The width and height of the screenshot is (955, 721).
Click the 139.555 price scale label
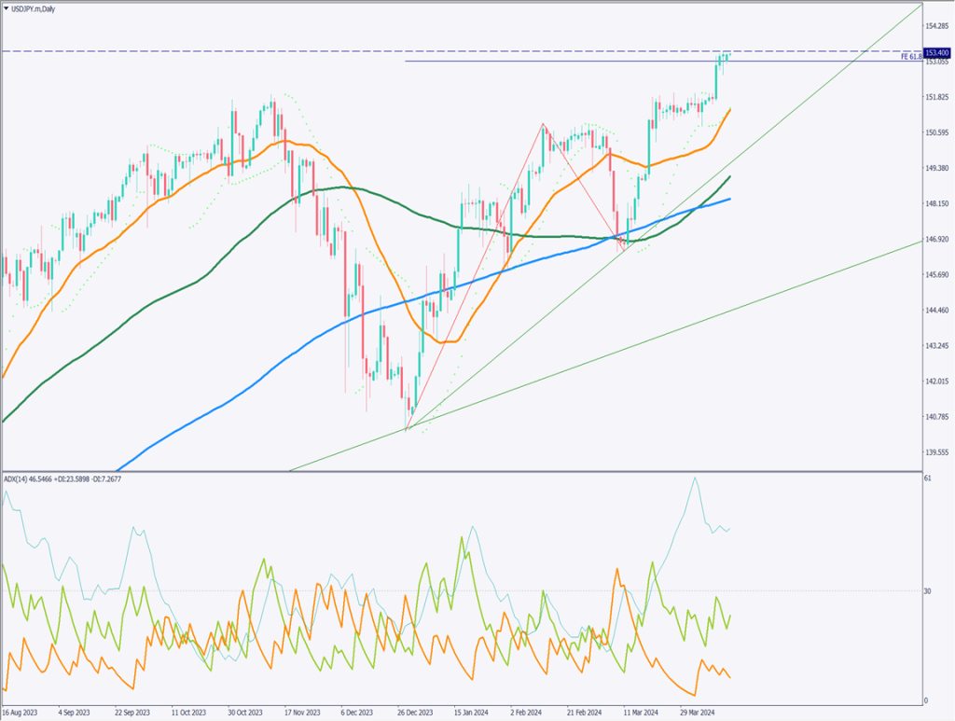936,453
